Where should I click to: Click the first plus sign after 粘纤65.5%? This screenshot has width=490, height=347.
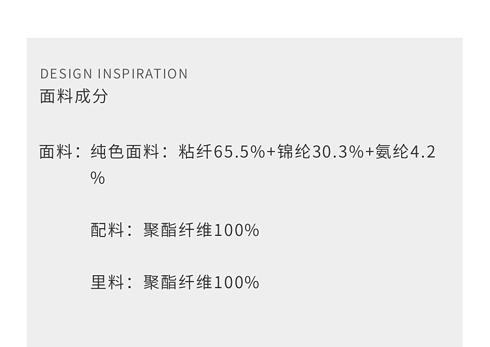(272, 152)
